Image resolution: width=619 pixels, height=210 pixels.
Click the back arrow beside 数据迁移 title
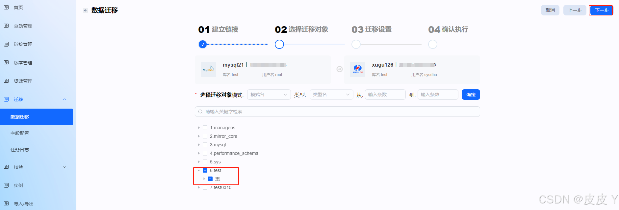click(86, 10)
